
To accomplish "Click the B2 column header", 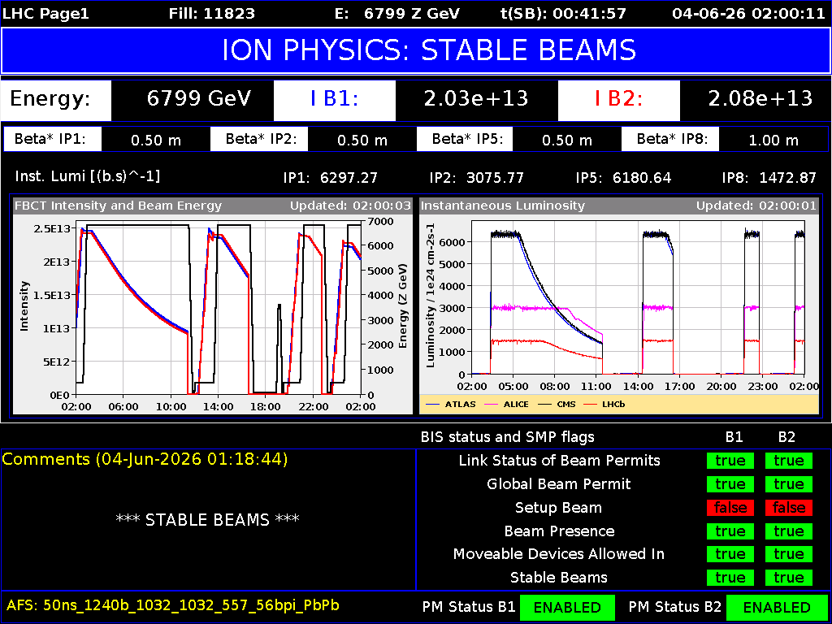I will (788, 437).
